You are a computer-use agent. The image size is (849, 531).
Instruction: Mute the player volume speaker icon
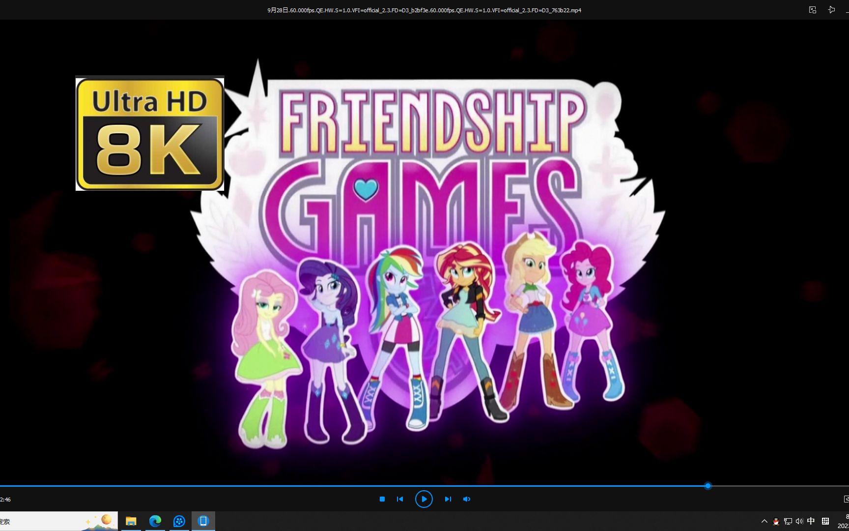467,499
